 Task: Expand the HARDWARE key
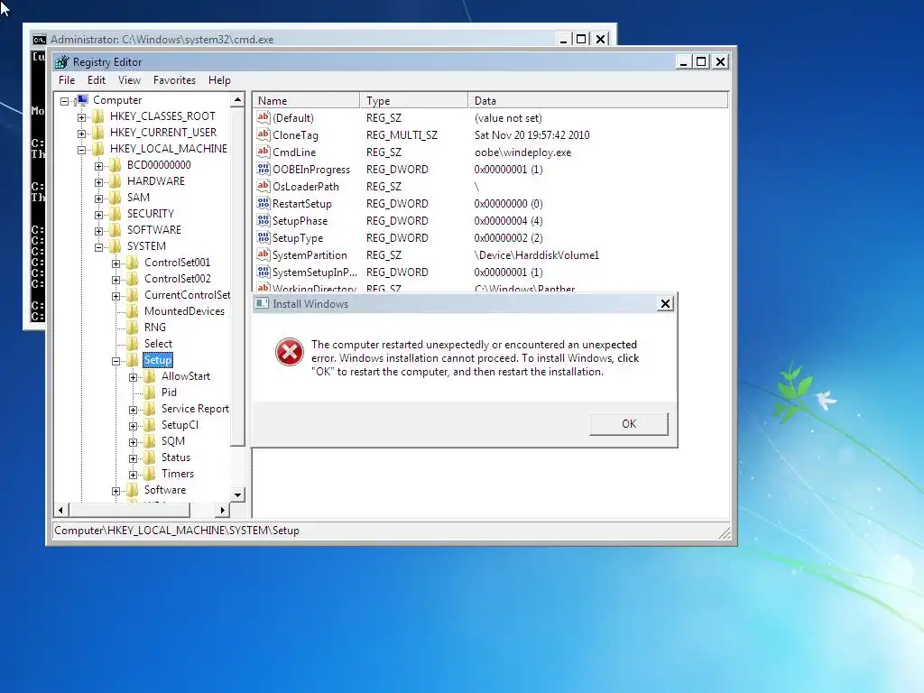[x=98, y=182]
